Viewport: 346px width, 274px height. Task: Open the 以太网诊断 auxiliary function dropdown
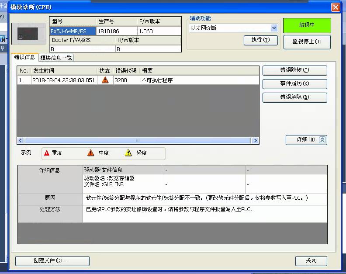click(x=274, y=28)
